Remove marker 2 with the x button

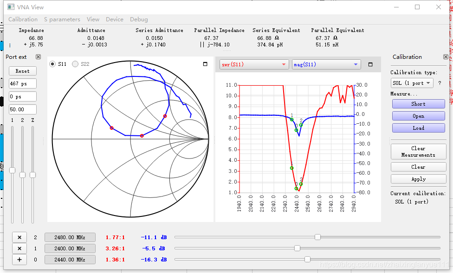pyautogui.click(x=19, y=237)
